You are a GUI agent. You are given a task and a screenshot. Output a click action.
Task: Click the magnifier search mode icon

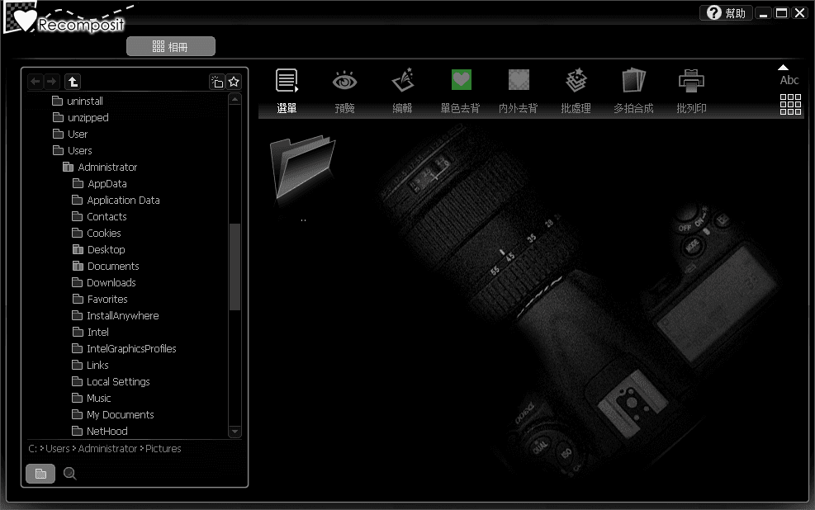pyautogui.click(x=70, y=474)
